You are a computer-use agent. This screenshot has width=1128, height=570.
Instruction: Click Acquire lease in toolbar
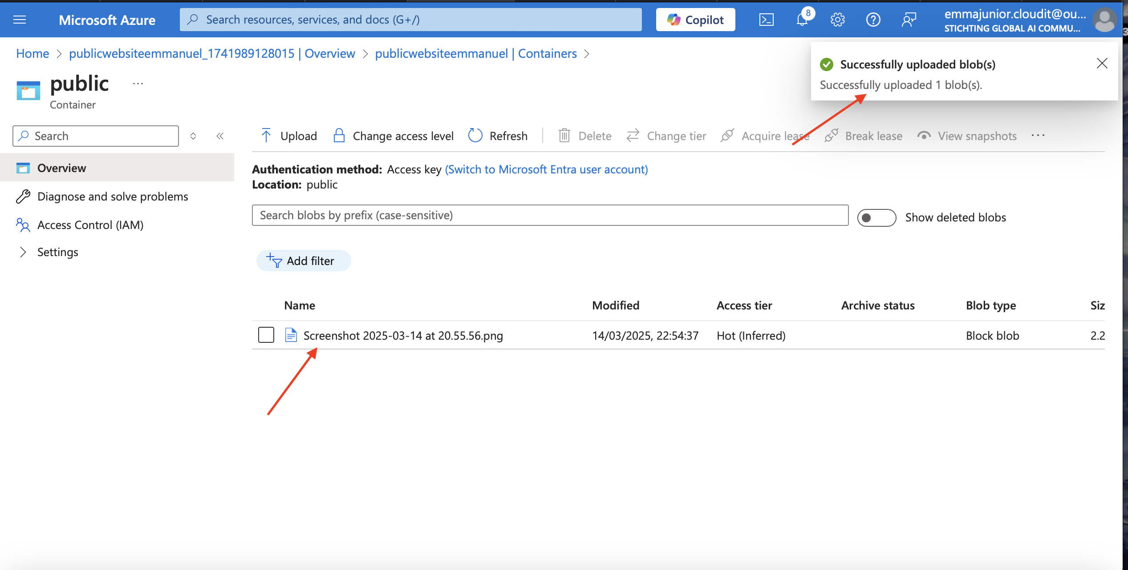pyautogui.click(x=765, y=136)
